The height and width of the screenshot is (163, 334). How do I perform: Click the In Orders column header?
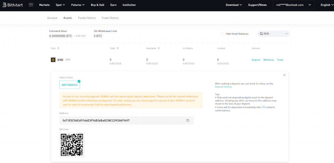[x=188, y=48]
